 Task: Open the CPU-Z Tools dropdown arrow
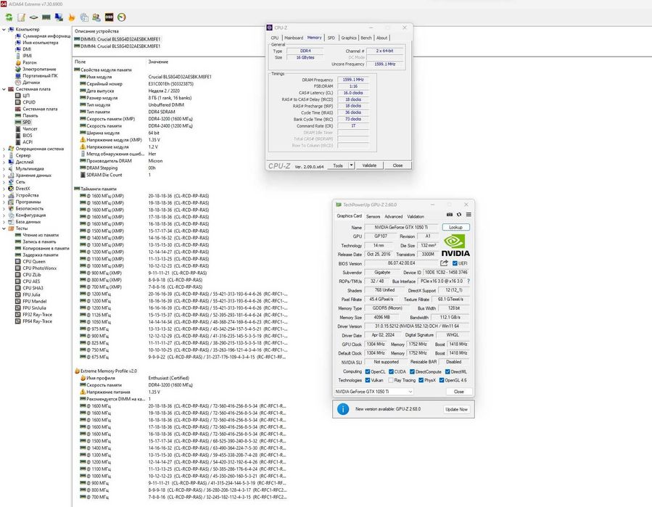(x=351, y=165)
